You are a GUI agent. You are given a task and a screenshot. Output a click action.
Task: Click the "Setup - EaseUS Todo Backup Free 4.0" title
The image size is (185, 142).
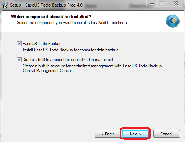46,5
